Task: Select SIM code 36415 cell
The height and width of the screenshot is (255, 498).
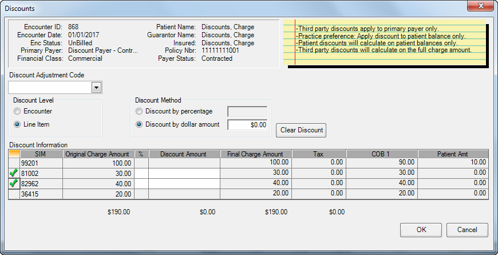Action: click(41, 194)
